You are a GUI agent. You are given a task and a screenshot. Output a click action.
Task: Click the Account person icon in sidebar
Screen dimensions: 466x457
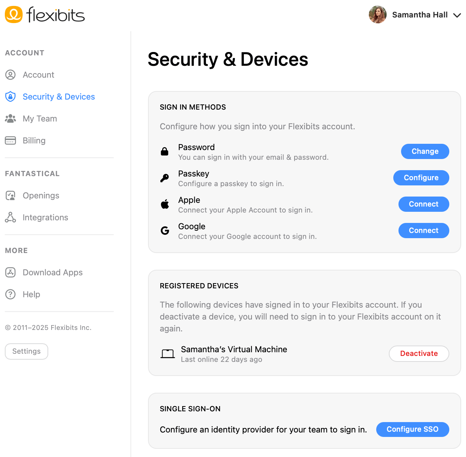[10, 75]
